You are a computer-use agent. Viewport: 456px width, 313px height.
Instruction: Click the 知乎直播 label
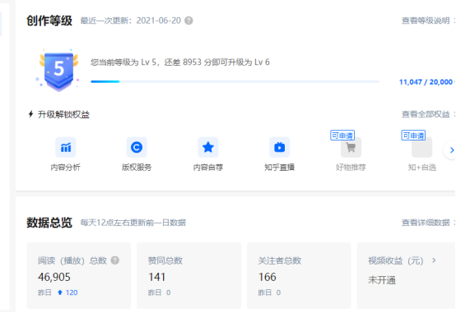280,168
